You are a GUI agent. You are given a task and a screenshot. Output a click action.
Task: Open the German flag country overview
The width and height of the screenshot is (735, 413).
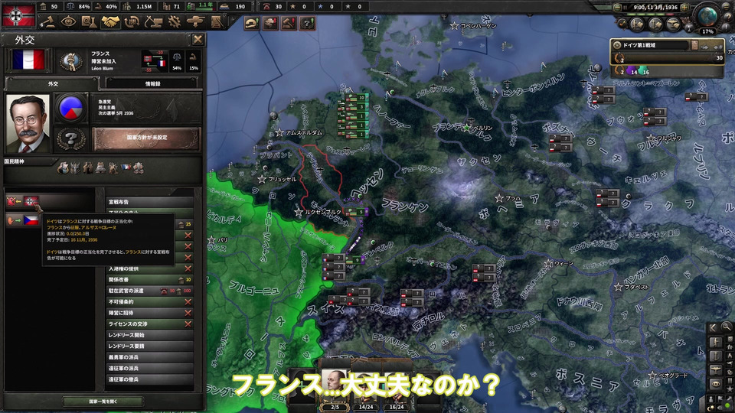click(x=18, y=15)
